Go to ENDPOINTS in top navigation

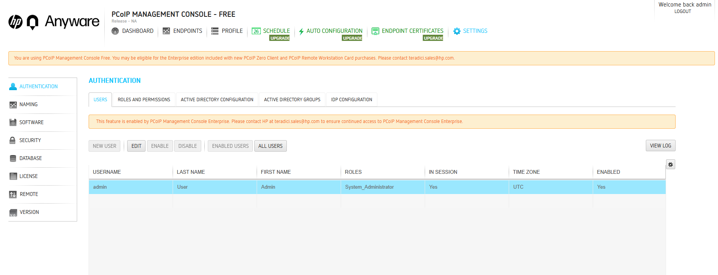pos(188,31)
